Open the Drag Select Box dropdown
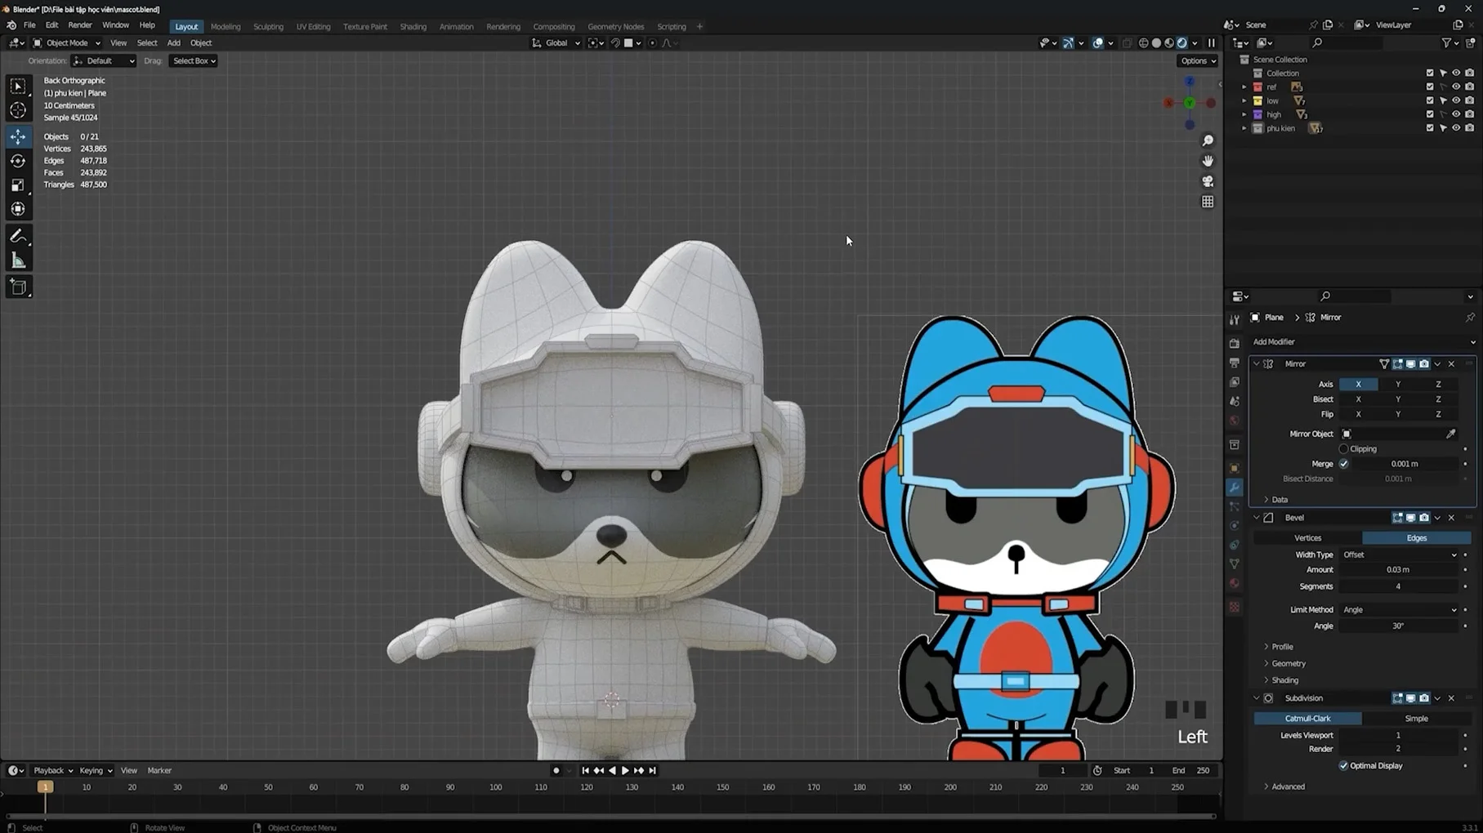Viewport: 1483px width, 833px height. (193, 60)
